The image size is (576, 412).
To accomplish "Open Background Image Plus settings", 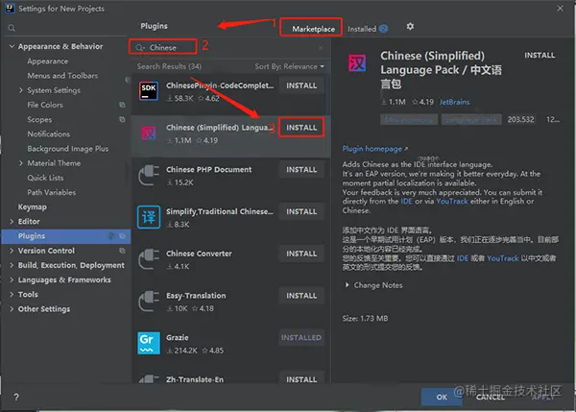I will point(68,149).
